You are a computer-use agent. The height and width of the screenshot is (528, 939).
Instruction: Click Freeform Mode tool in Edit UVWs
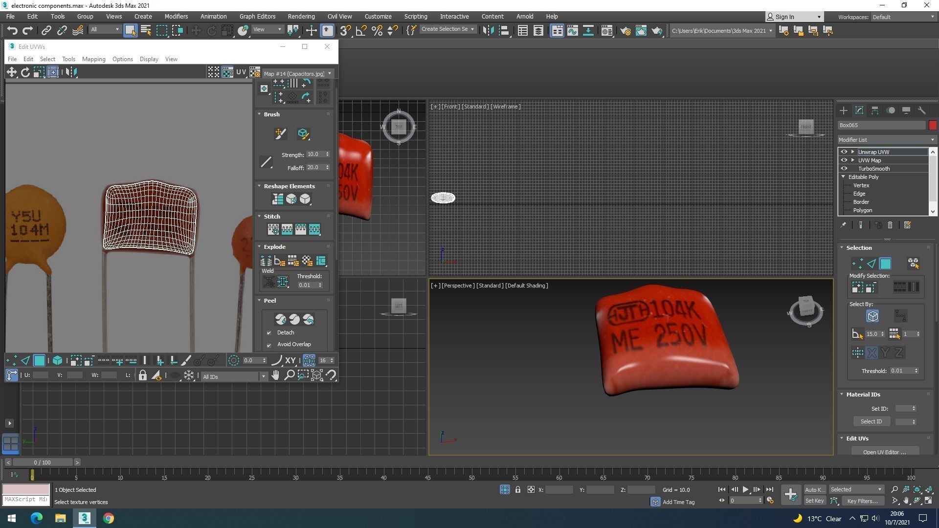click(53, 72)
